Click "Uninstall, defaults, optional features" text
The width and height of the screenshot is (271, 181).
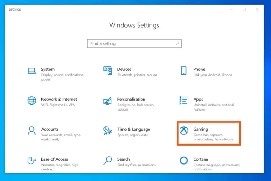214,107
